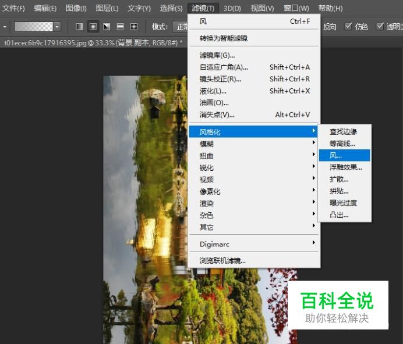This screenshot has height=344, width=403.
Task: Select the reflected gradient icon
Action: click(x=121, y=26)
